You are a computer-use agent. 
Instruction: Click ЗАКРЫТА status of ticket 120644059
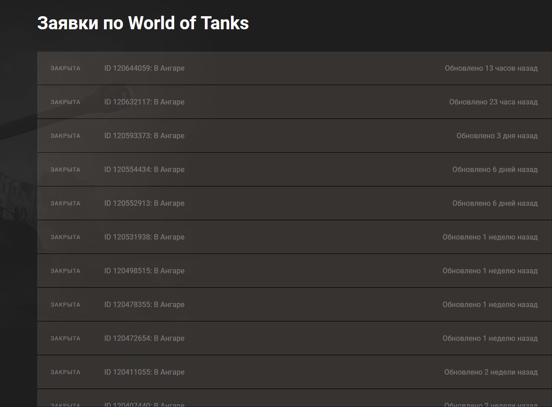tap(65, 68)
